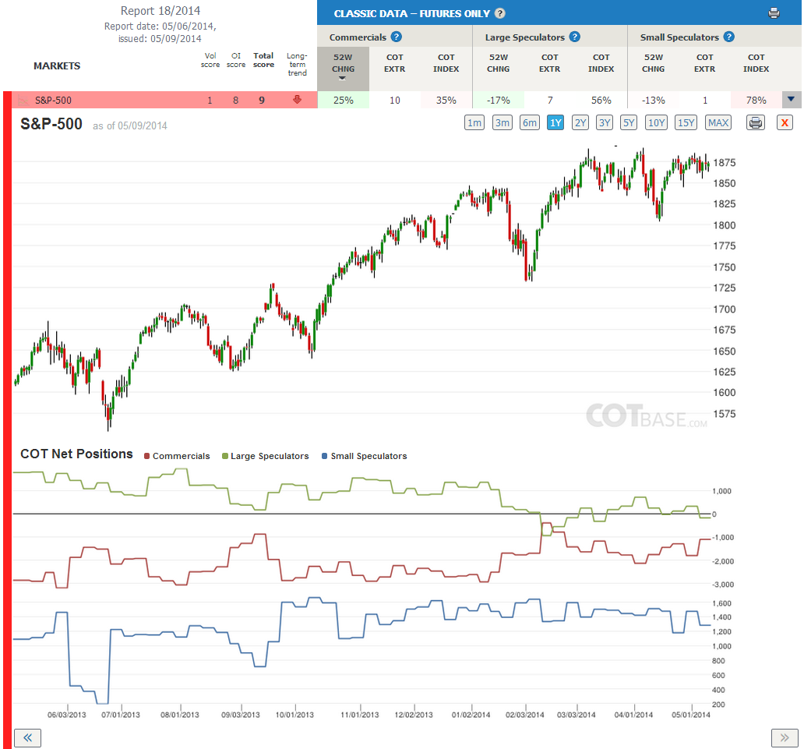Sort by Commercials 52W CHNG column
This screenshot has width=804, height=749.
343,69
